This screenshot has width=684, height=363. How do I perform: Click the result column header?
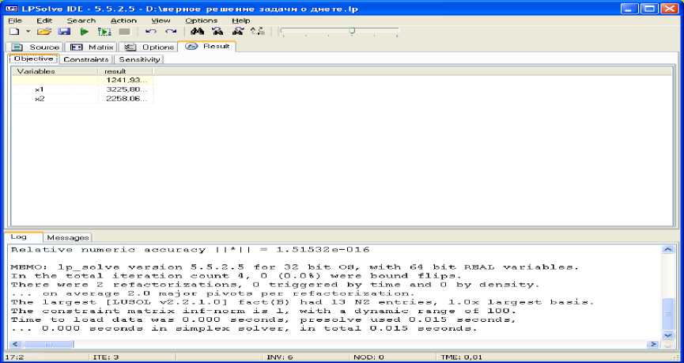point(126,71)
